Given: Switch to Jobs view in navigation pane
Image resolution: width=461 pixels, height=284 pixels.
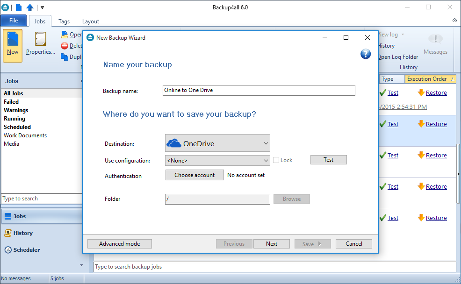Looking at the screenshot, I should 42,216.
